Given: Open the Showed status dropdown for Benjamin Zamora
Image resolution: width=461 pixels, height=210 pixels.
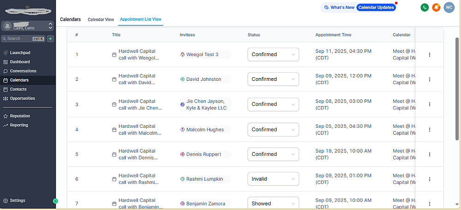Looking at the screenshot, I should 273,203.
